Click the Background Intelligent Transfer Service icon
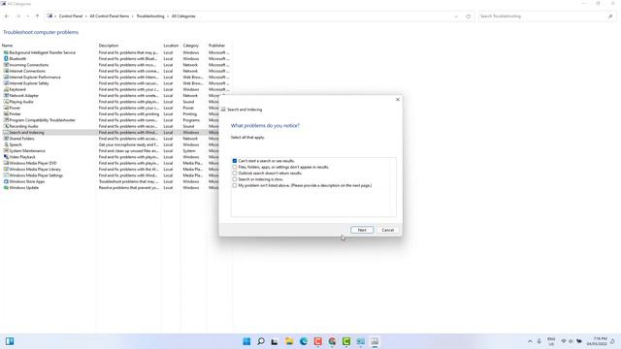The width and height of the screenshot is (621, 349). (6, 52)
